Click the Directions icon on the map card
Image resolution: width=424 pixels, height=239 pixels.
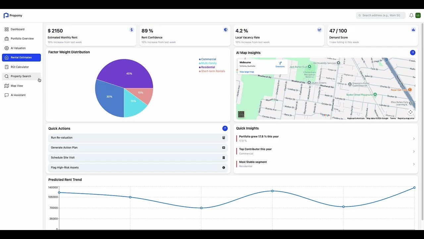click(x=280, y=63)
